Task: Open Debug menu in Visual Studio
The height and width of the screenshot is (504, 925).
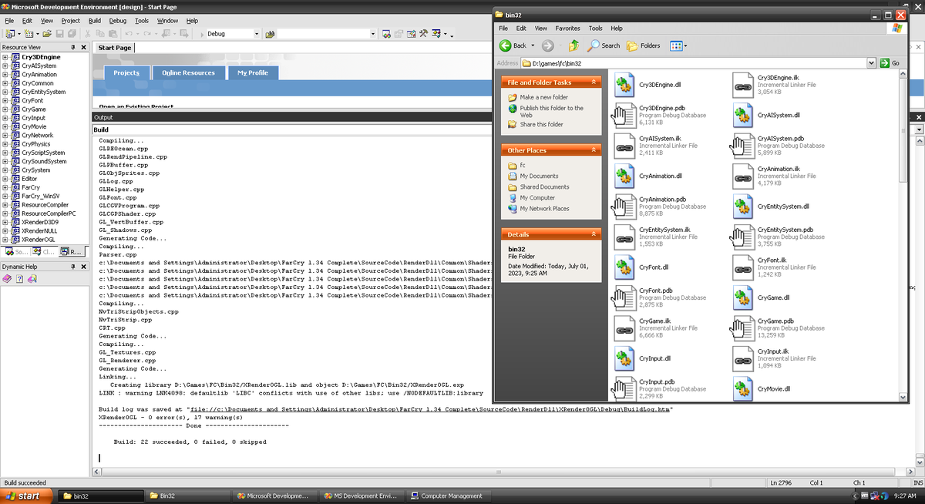Action: pyautogui.click(x=118, y=21)
